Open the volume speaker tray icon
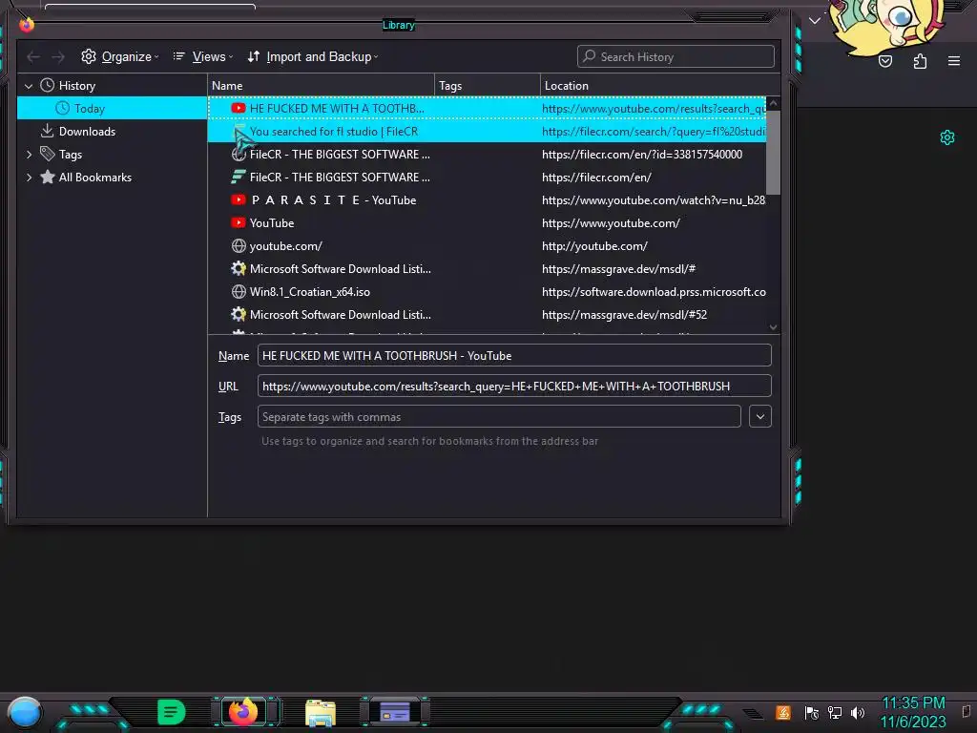The width and height of the screenshot is (977, 733). pyautogui.click(x=858, y=712)
